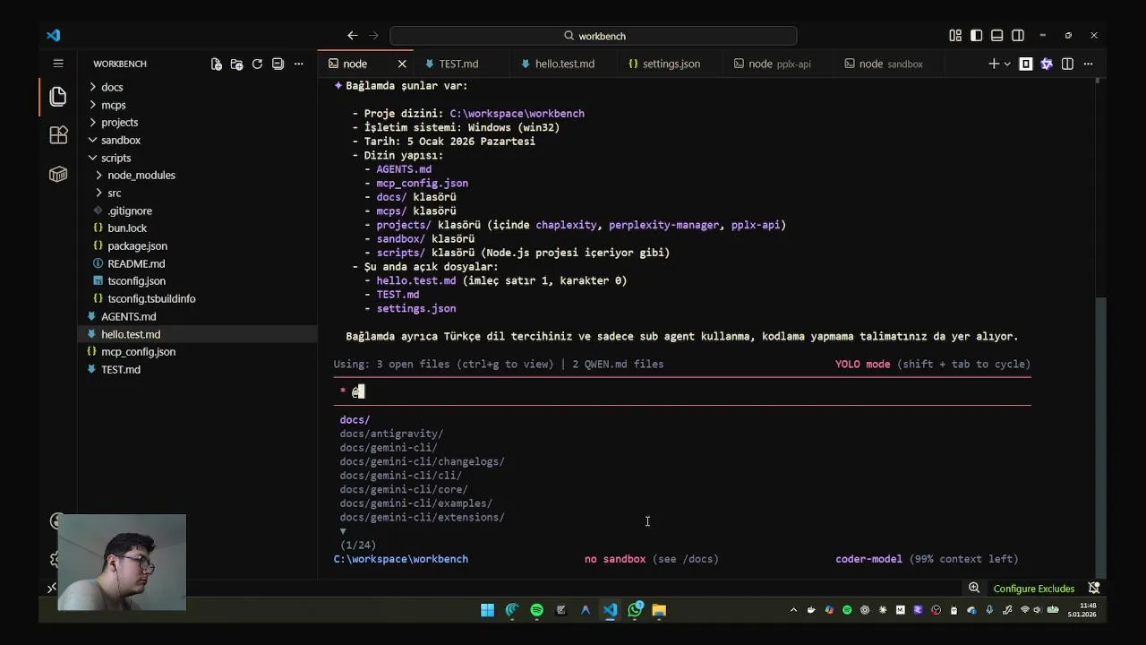The image size is (1146, 645).
Task: Open Spotify from the taskbar
Action: tap(536, 610)
